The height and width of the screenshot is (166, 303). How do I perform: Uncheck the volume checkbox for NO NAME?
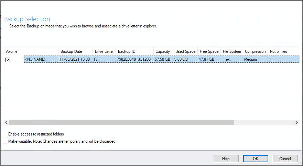point(8,60)
